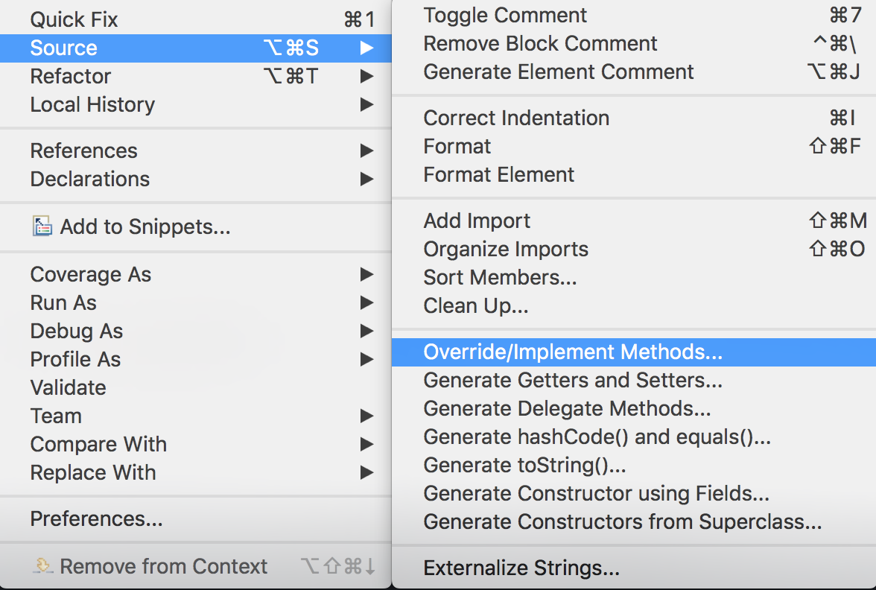Image resolution: width=876 pixels, height=590 pixels.
Task: Expand the Local History submenu
Action: coord(366,104)
